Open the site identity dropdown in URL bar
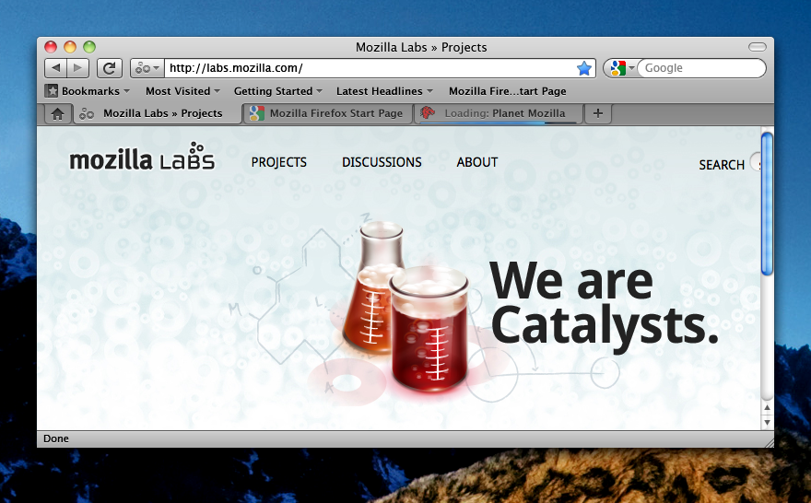 point(147,68)
